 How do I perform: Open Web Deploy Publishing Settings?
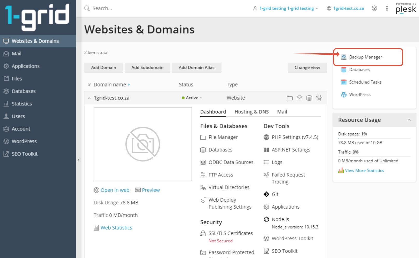pos(226,203)
